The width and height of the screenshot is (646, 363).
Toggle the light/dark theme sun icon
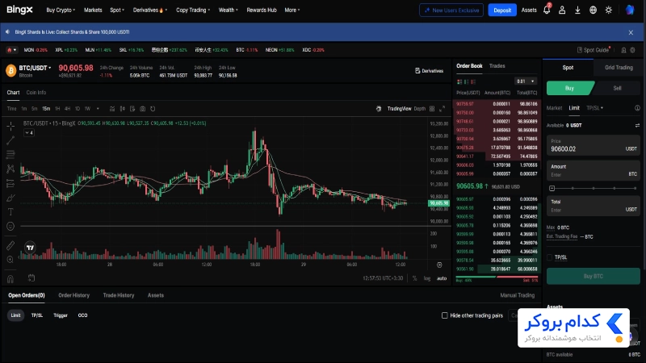(609, 10)
